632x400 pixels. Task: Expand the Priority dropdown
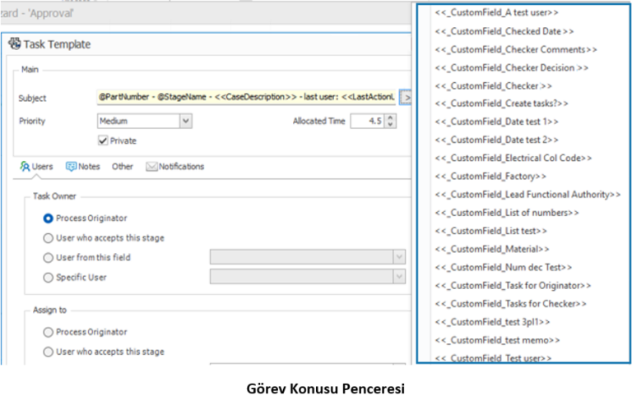pyautogui.click(x=185, y=121)
